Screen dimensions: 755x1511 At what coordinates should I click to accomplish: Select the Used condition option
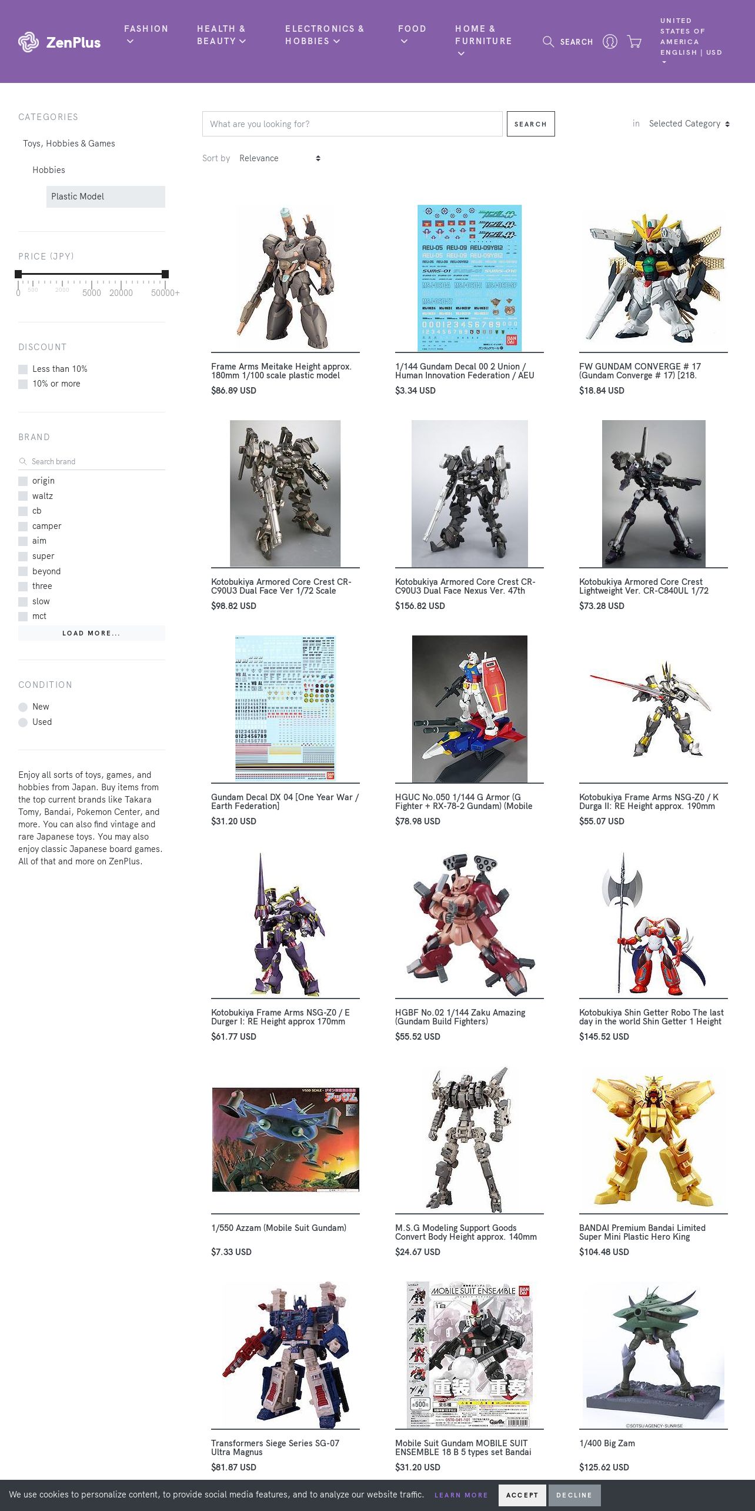tap(23, 722)
